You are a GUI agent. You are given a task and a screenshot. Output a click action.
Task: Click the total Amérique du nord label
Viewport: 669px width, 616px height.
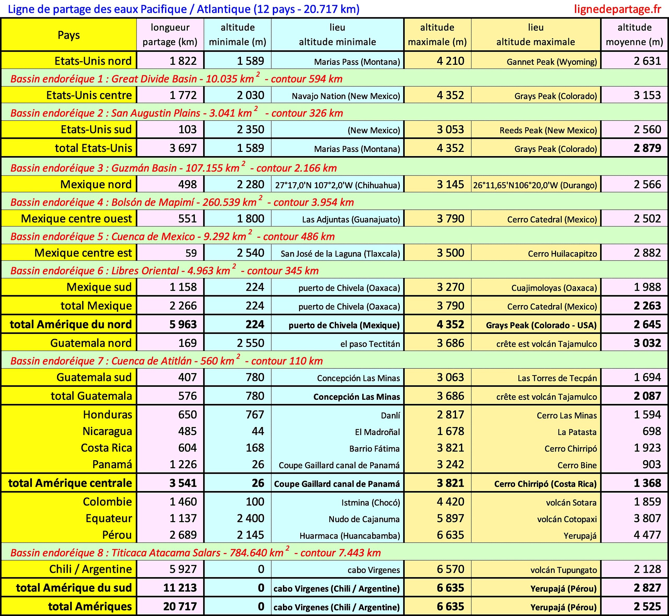71,324
